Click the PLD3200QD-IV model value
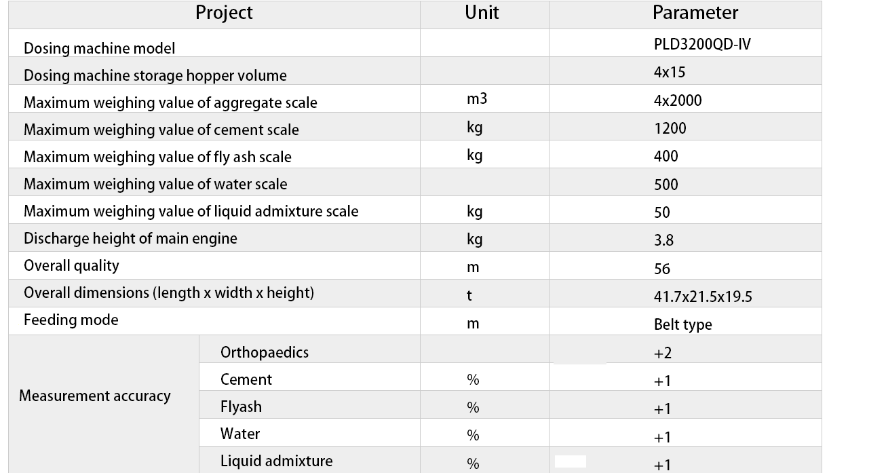886x473 pixels. coord(702,45)
